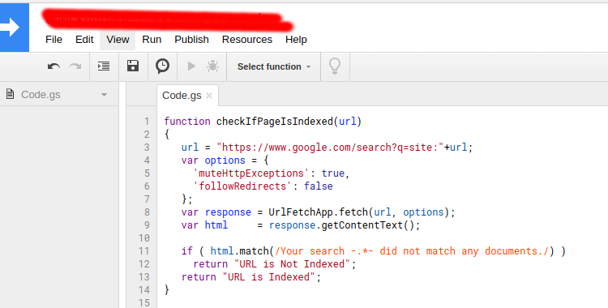Open the Select function dropdown
This screenshot has width=608, height=308.
(274, 66)
